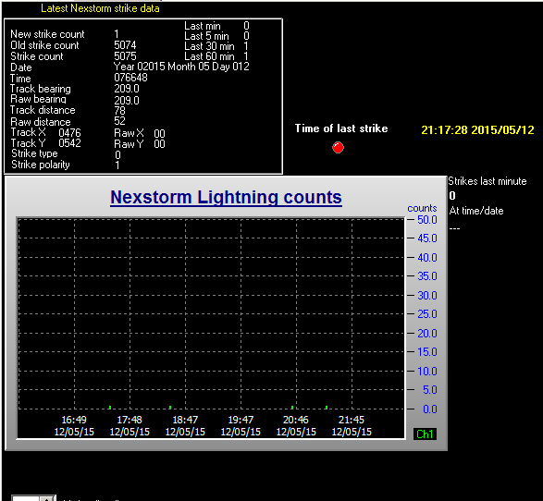Click the Raw distance value 52
This screenshot has width=543, height=501.
[120, 121]
